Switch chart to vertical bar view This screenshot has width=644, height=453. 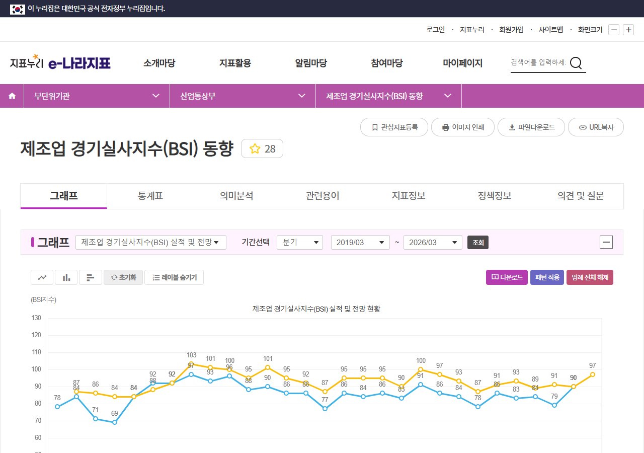[66, 277]
